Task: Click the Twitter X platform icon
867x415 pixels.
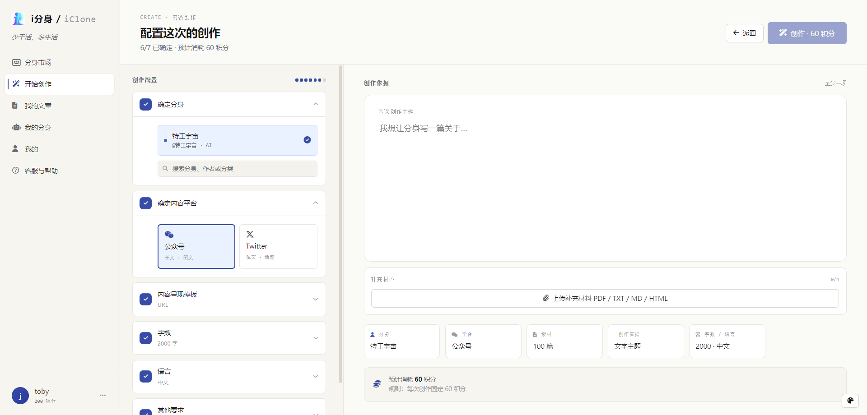Action: (x=250, y=234)
